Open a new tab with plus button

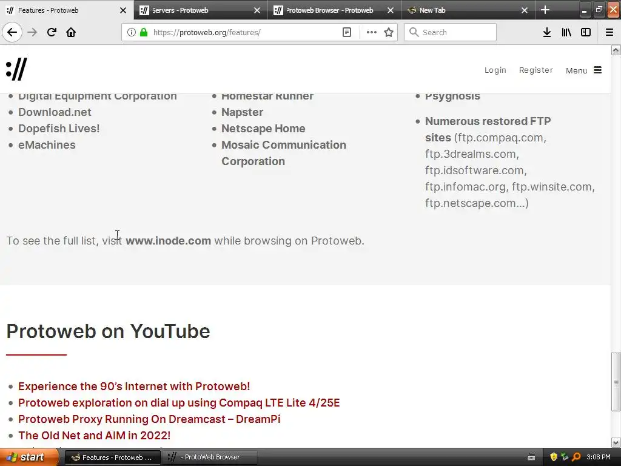pos(545,10)
